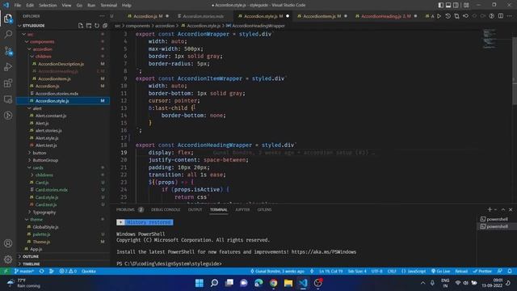Open file history timeline icon in editor toolbar
The width and height of the screenshot is (517, 291).
click(x=448, y=16)
